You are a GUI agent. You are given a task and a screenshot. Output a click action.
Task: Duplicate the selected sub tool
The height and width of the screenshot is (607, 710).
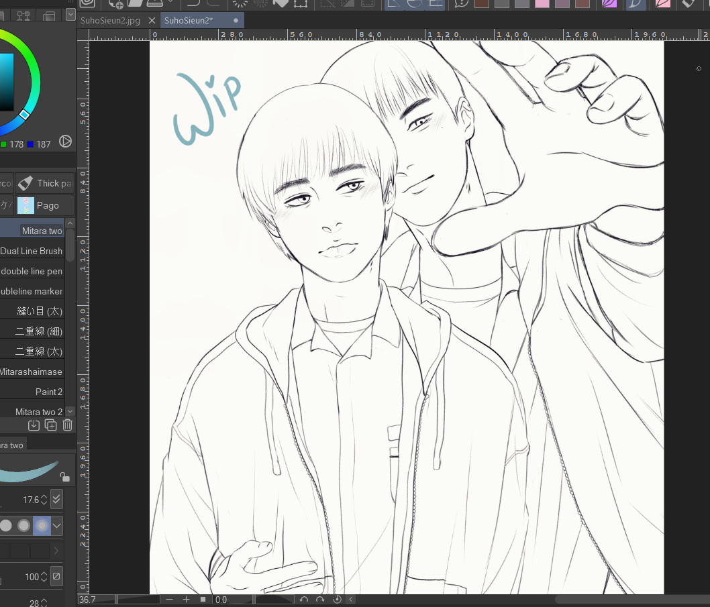(51, 425)
